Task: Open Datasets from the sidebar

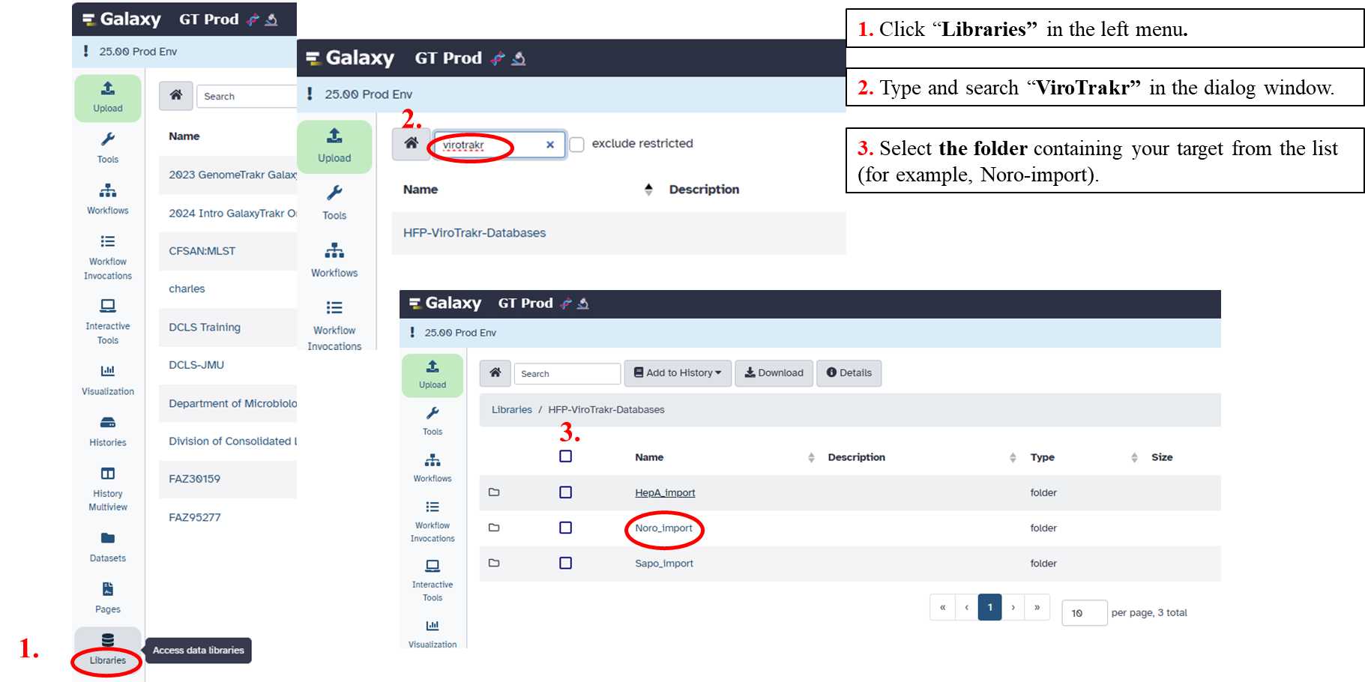Action: [x=107, y=546]
